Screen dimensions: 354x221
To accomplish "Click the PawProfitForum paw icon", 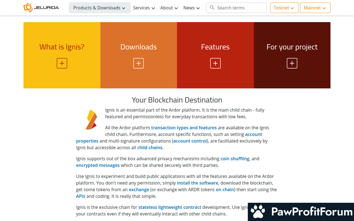I will point(258,212).
